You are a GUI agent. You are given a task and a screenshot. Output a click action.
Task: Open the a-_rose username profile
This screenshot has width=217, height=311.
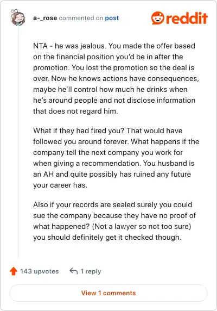point(45,18)
